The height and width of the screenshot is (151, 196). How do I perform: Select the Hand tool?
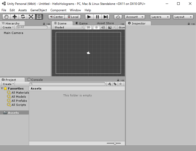(x=7, y=17)
